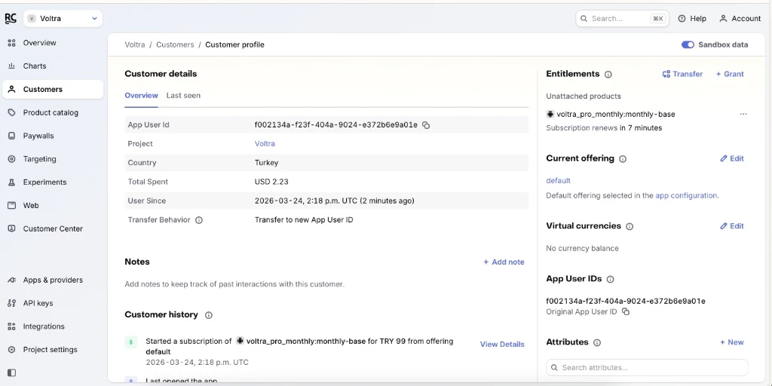Toggle the Sandbox data switch
The height and width of the screenshot is (386, 772).
(x=688, y=44)
